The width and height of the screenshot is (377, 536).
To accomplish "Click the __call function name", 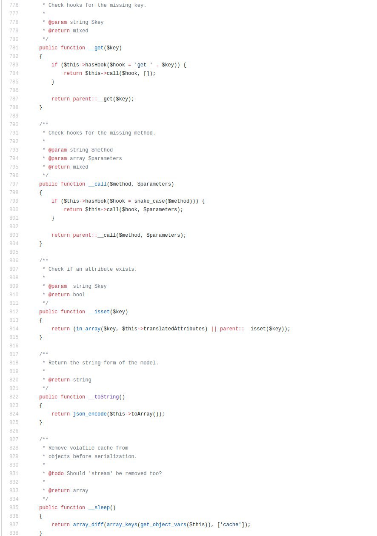I will tap(97, 184).
